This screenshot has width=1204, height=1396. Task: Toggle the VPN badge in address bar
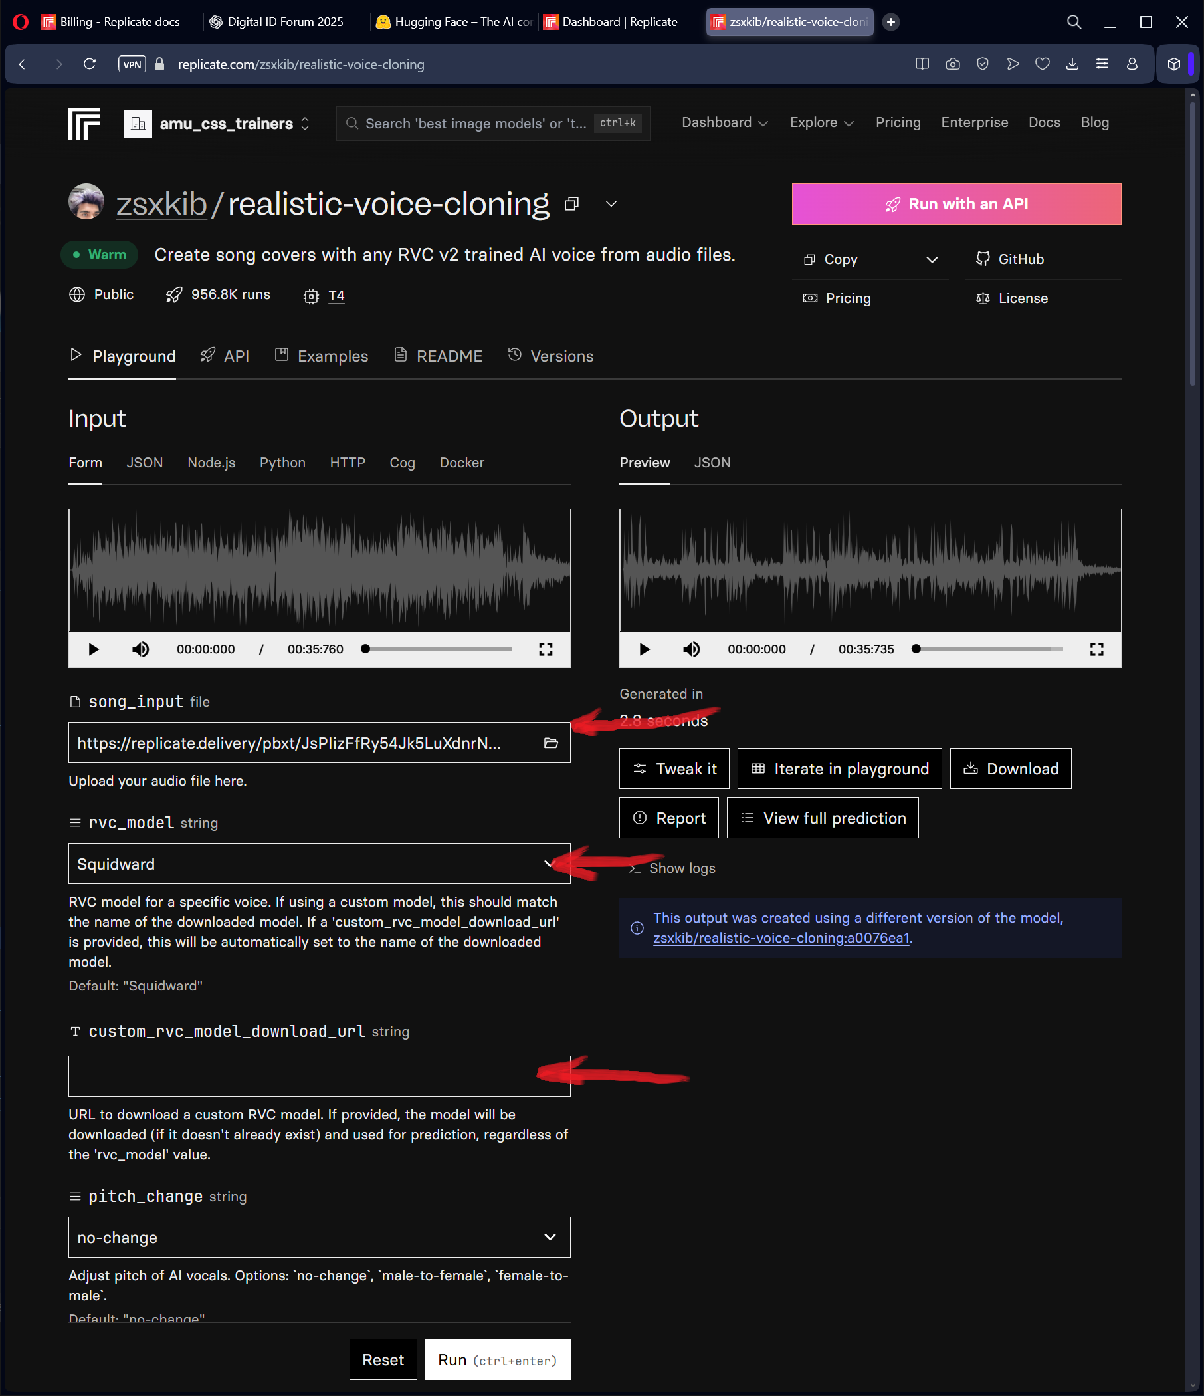[x=132, y=64]
